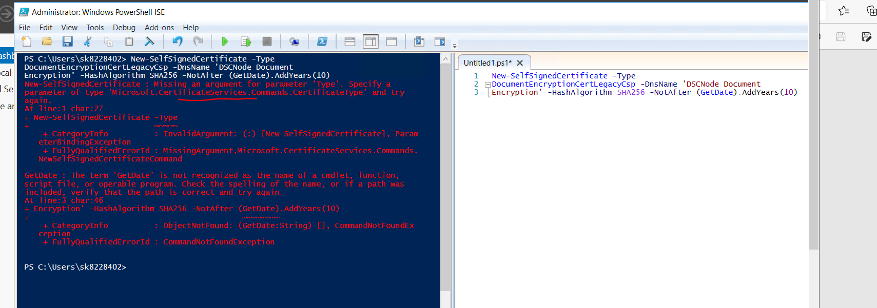Cut selection with scissors icon
The width and height of the screenshot is (877, 308).
(88, 42)
